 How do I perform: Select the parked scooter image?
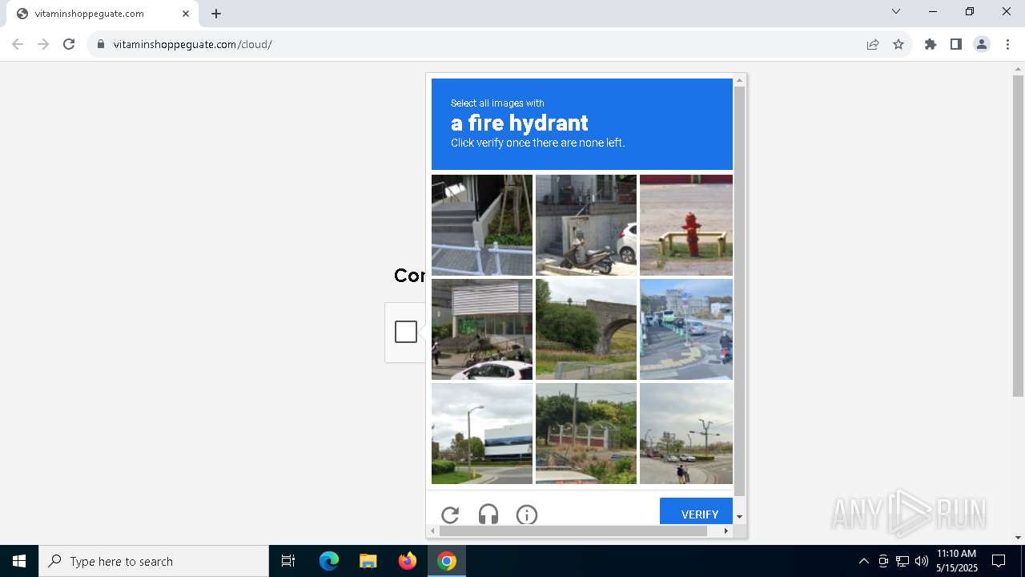coord(586,225)
